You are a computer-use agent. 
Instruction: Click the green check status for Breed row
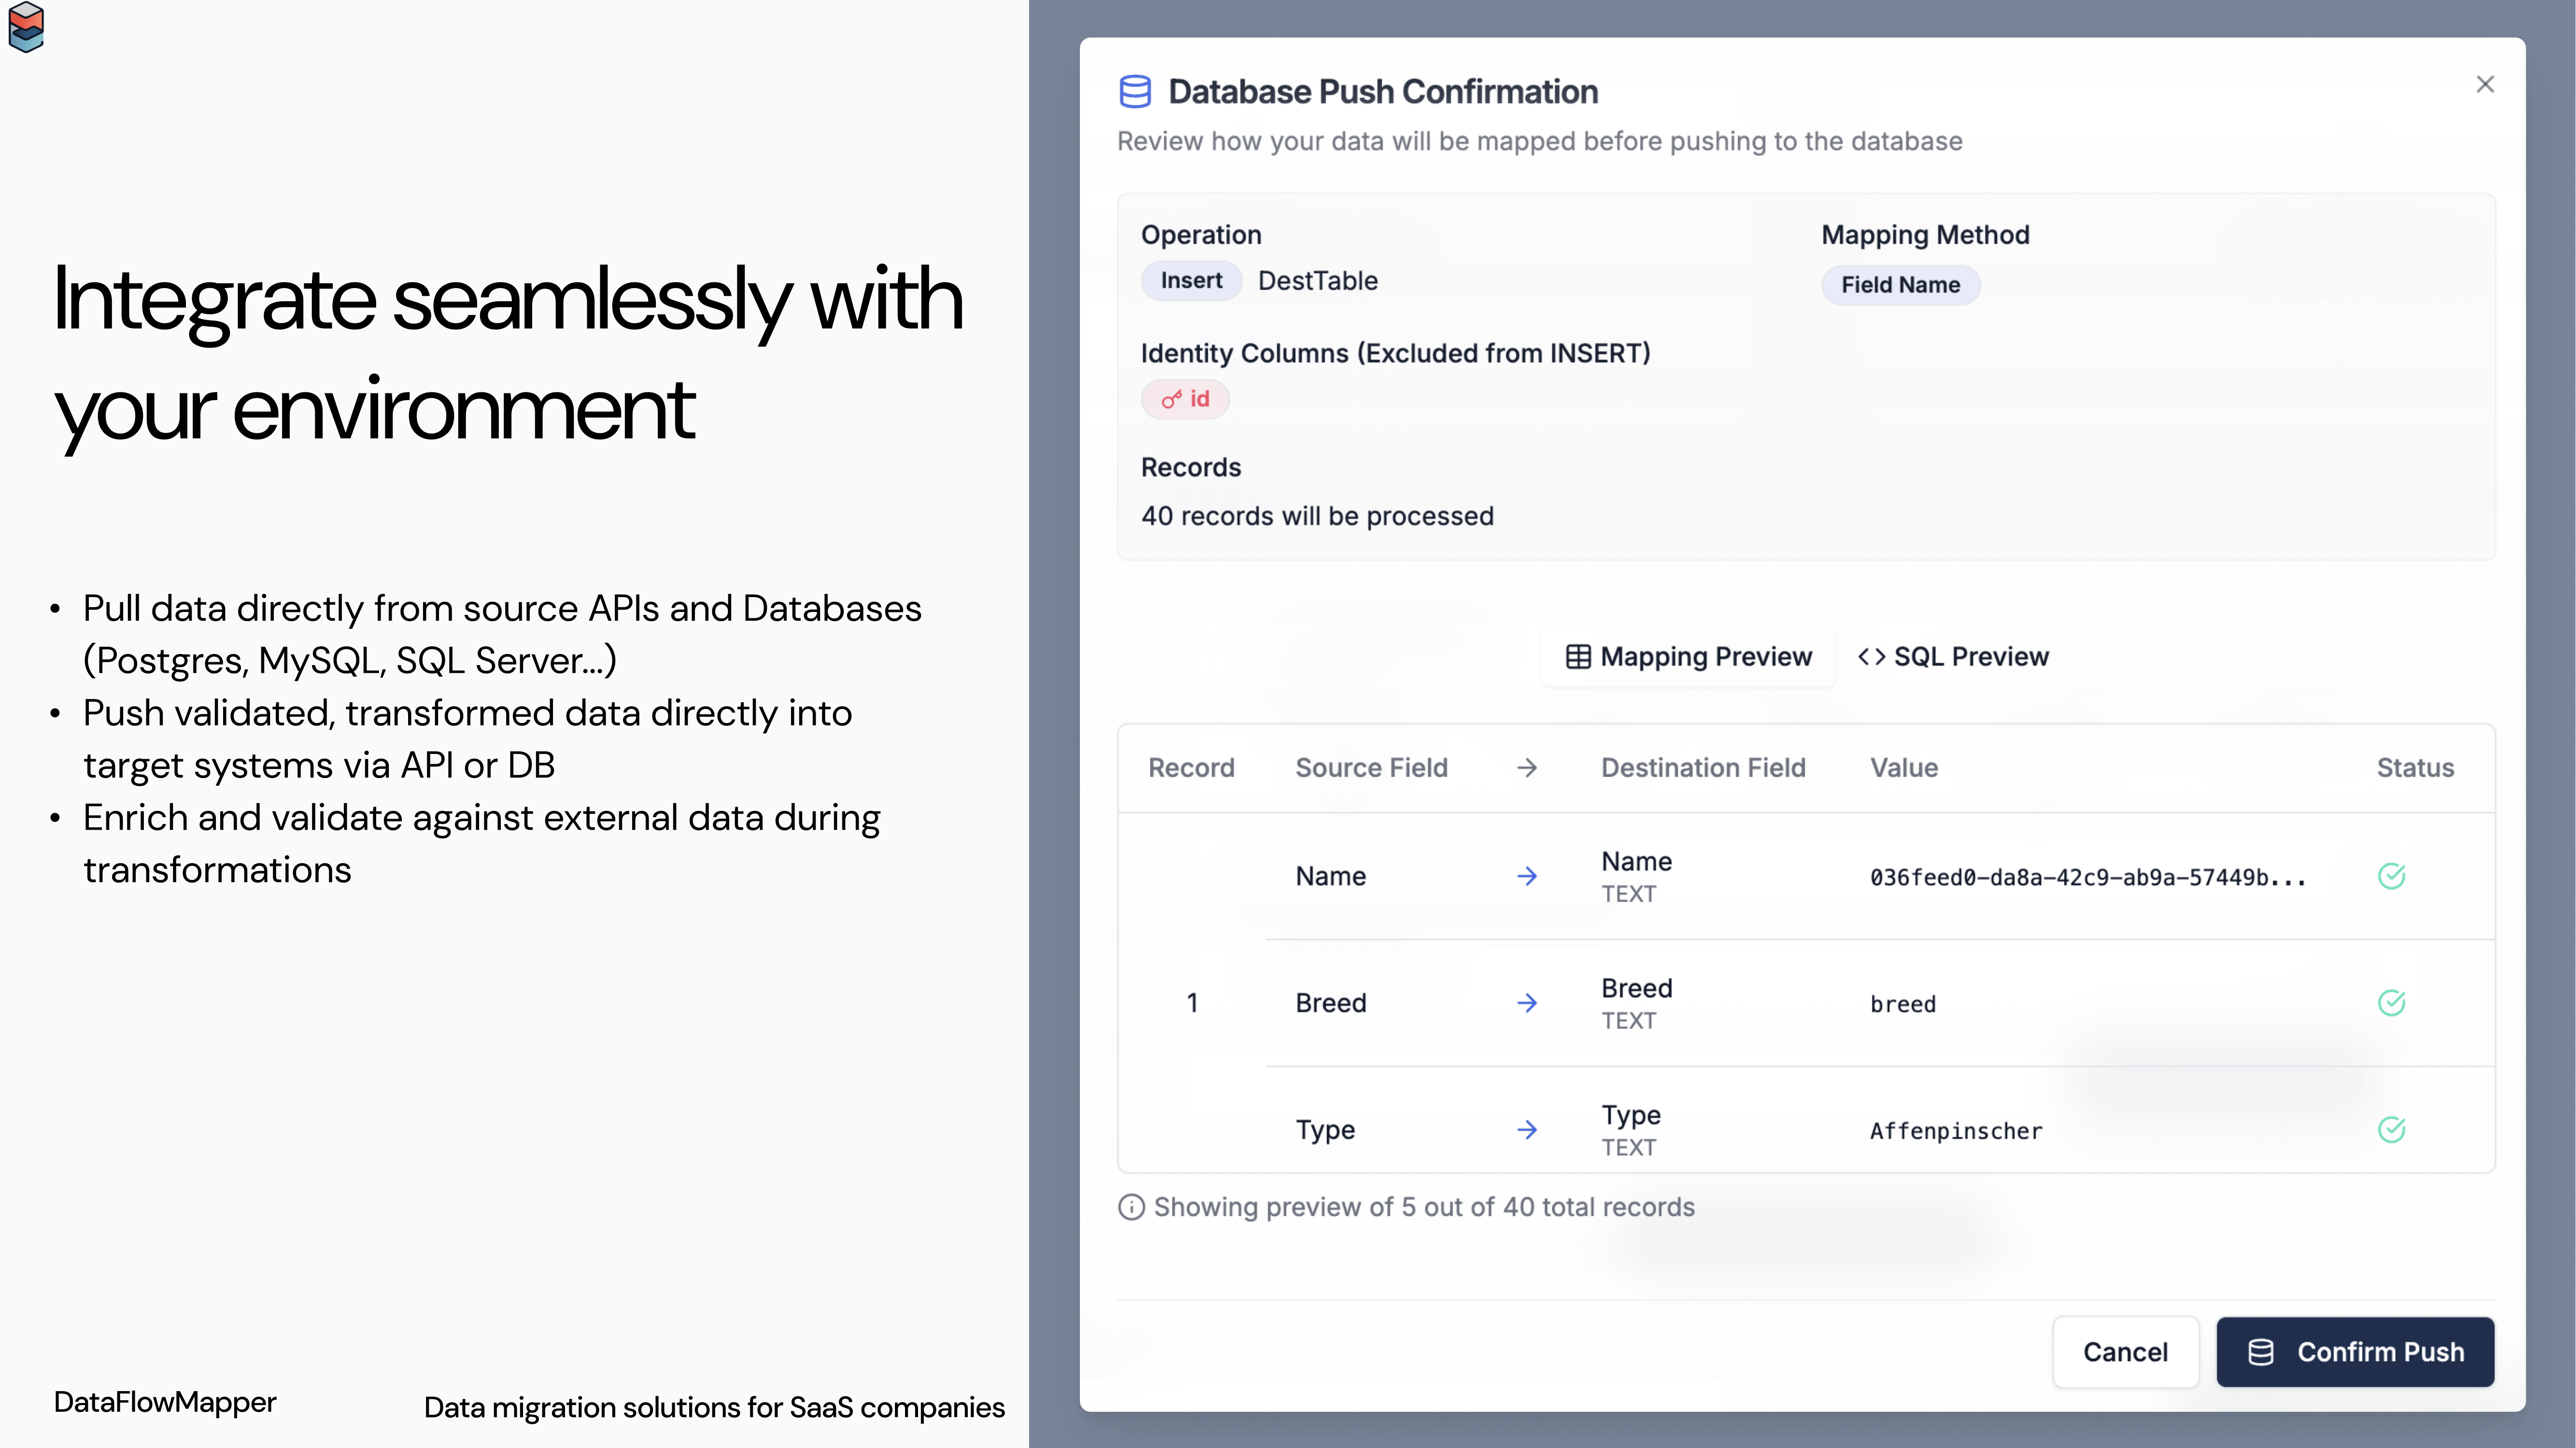2391,1003
